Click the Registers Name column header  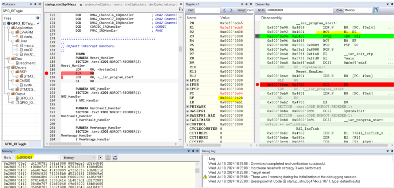click(202, 18)
